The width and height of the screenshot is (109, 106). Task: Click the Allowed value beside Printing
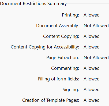(92, 15)
